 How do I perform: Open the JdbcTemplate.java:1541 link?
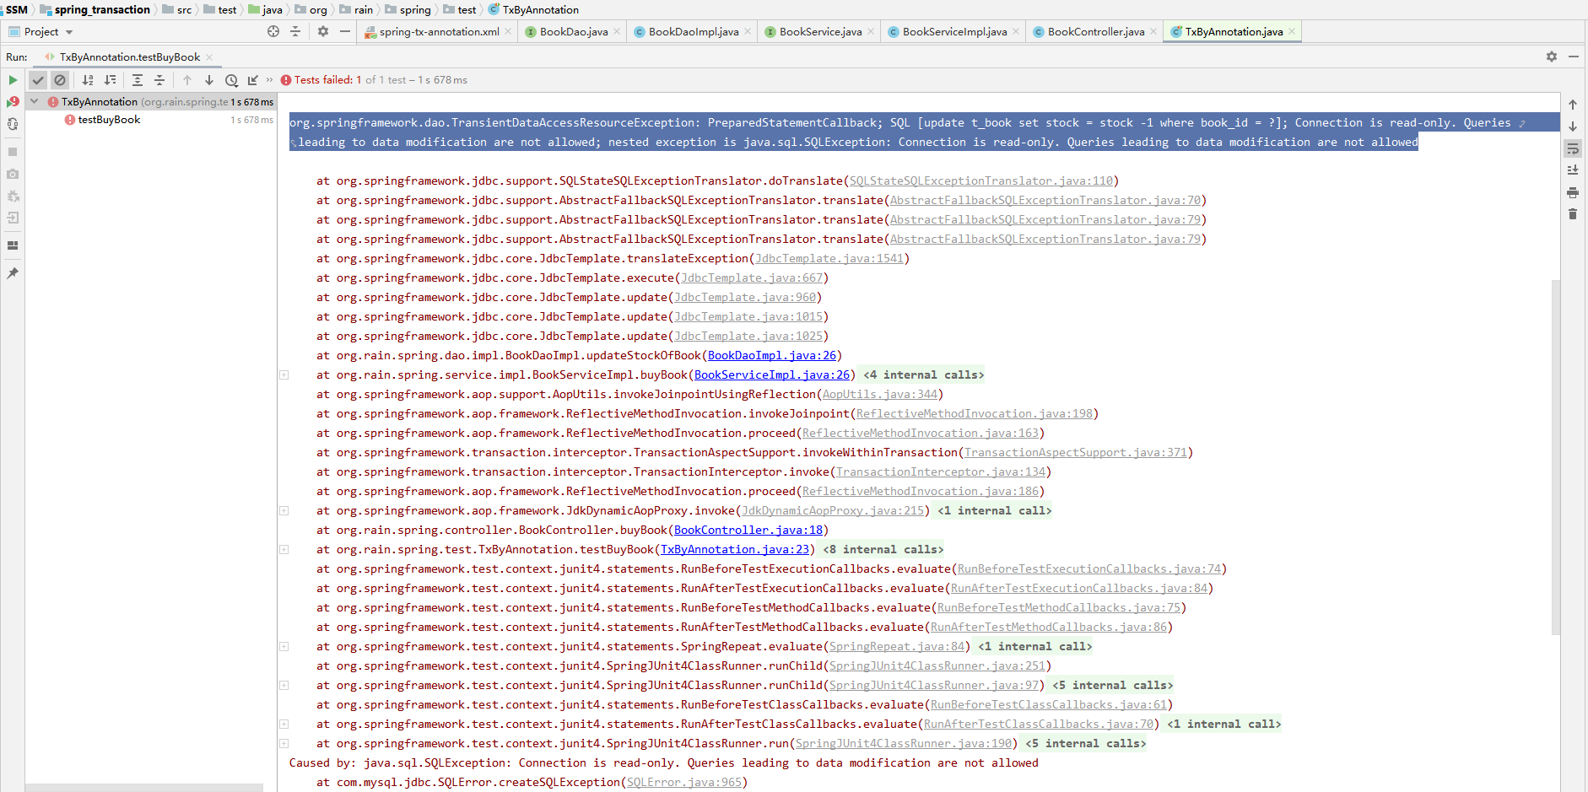[x=829, y=259]
